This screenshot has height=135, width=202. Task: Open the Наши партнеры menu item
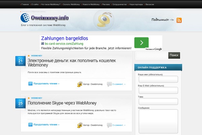136,4
